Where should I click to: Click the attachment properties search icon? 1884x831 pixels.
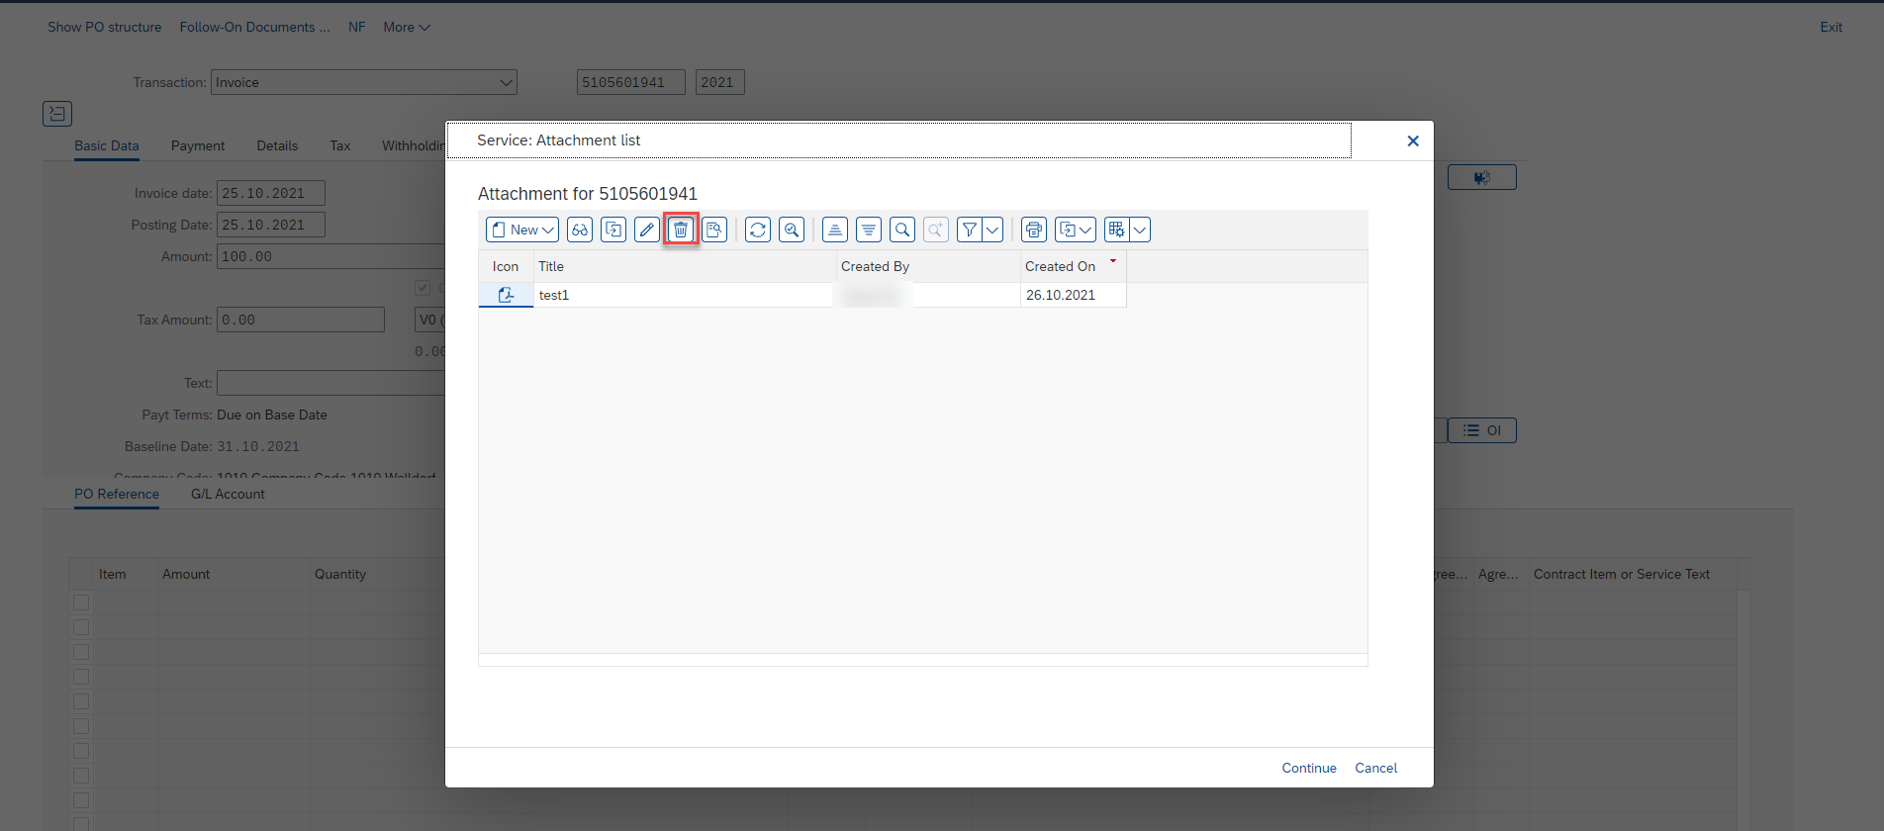[x=714, y=230]
